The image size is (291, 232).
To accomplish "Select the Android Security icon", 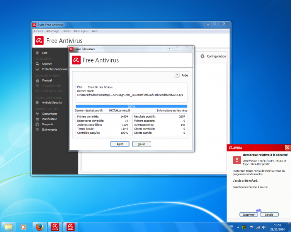I will pos(37,102).
